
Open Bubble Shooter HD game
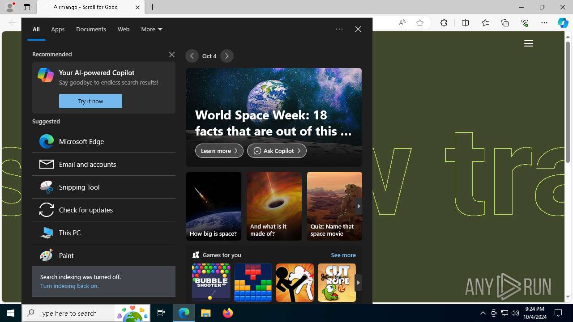211,283
